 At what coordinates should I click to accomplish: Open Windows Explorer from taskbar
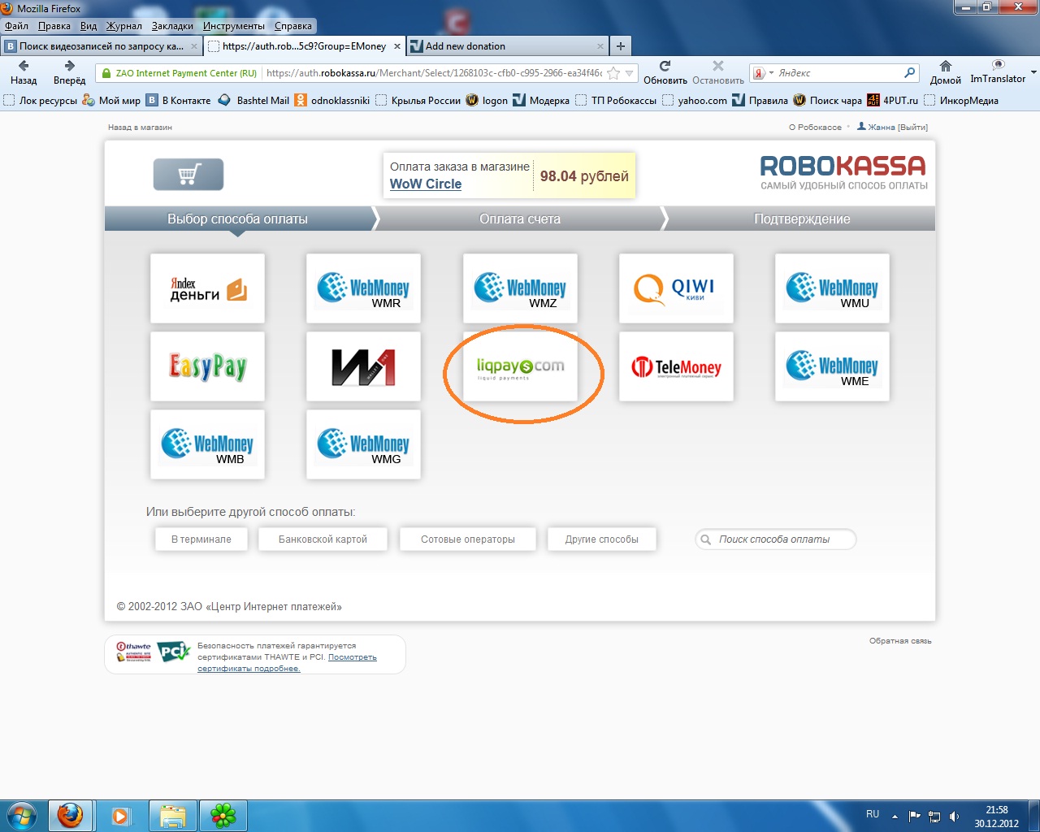[x=173, y=815]
